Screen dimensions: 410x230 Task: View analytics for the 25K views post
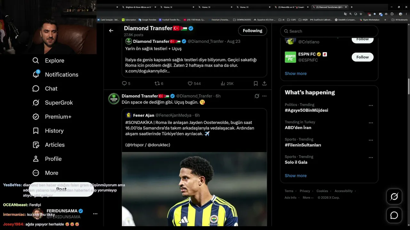coord(223,83)
